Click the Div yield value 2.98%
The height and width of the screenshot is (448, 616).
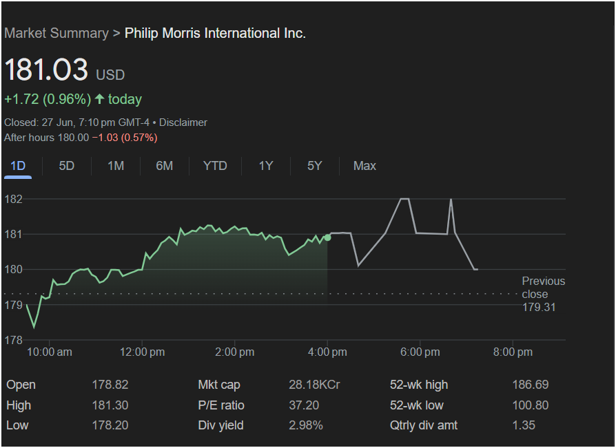click(306, 425)
